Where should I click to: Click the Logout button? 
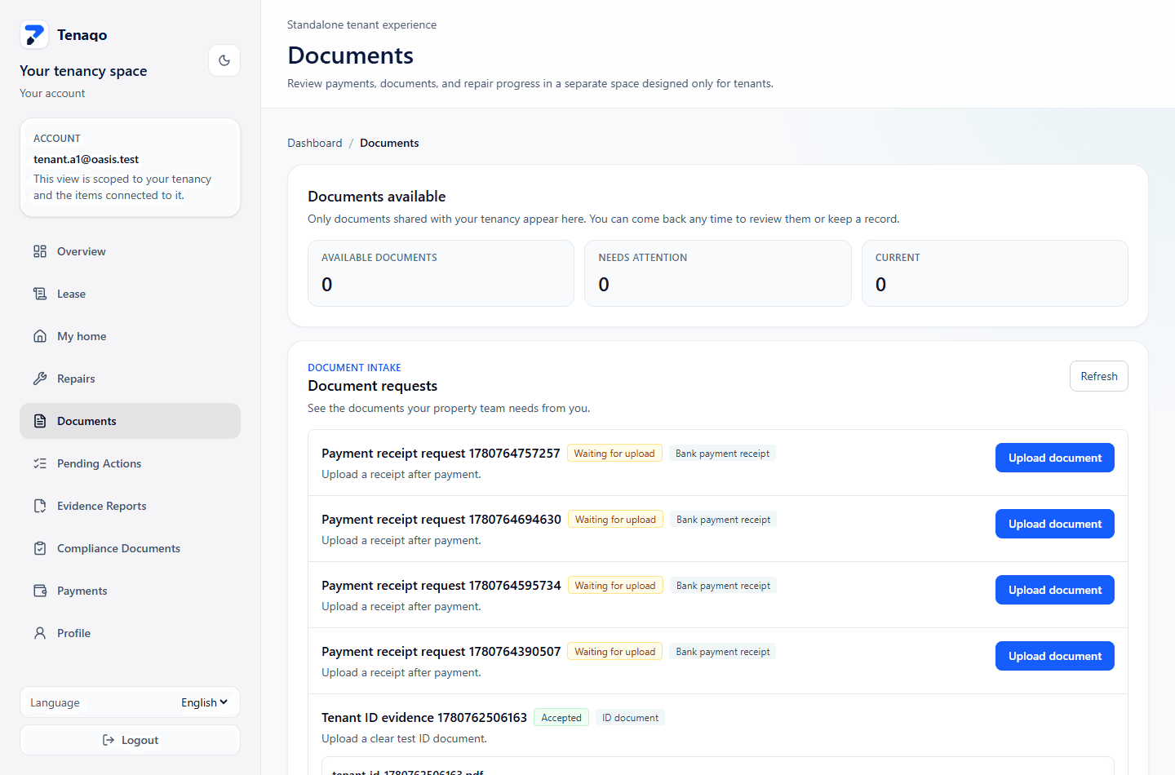click(130, 740)
